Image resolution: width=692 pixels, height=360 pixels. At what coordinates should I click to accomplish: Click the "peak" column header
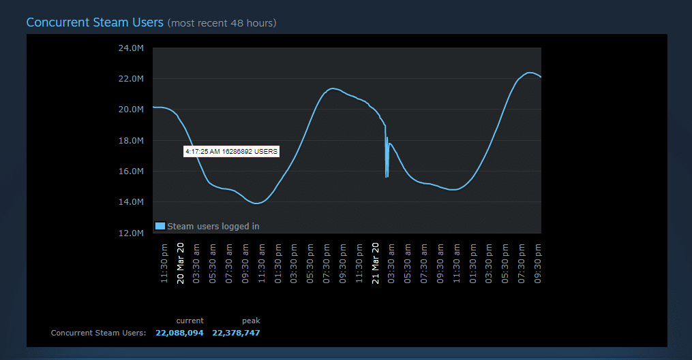pos(251,321)
